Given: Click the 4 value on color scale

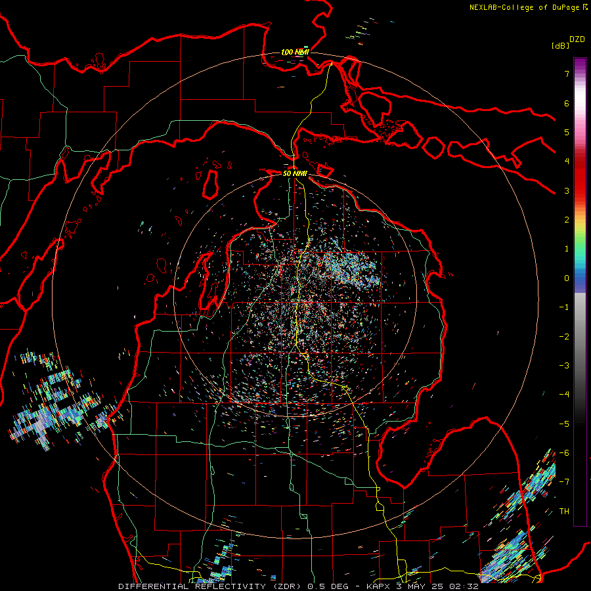Looking at the screenshot, I should pyautogui.click(x=567, y=162).
